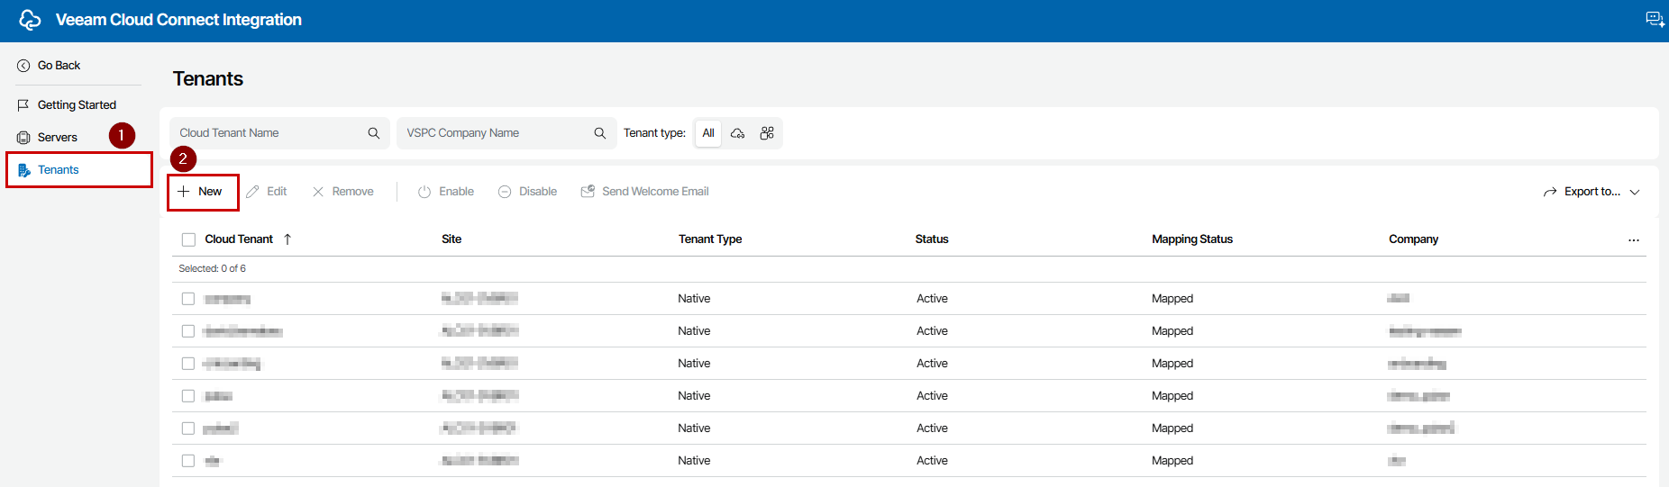Click the Cloud Tenant Name search magnifier
This screenshot has height=487, width=1669.
tap(374, 133)
